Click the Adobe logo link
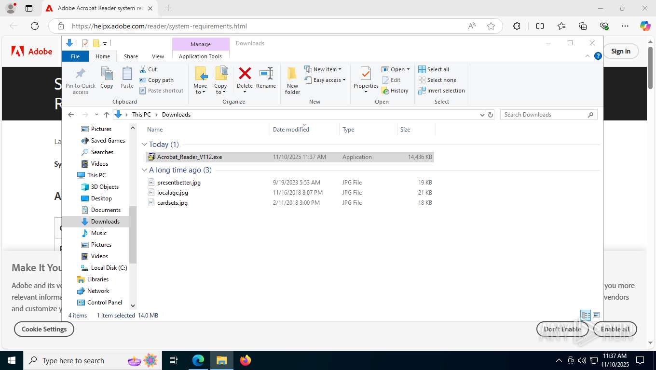 (x=32, y=51)
